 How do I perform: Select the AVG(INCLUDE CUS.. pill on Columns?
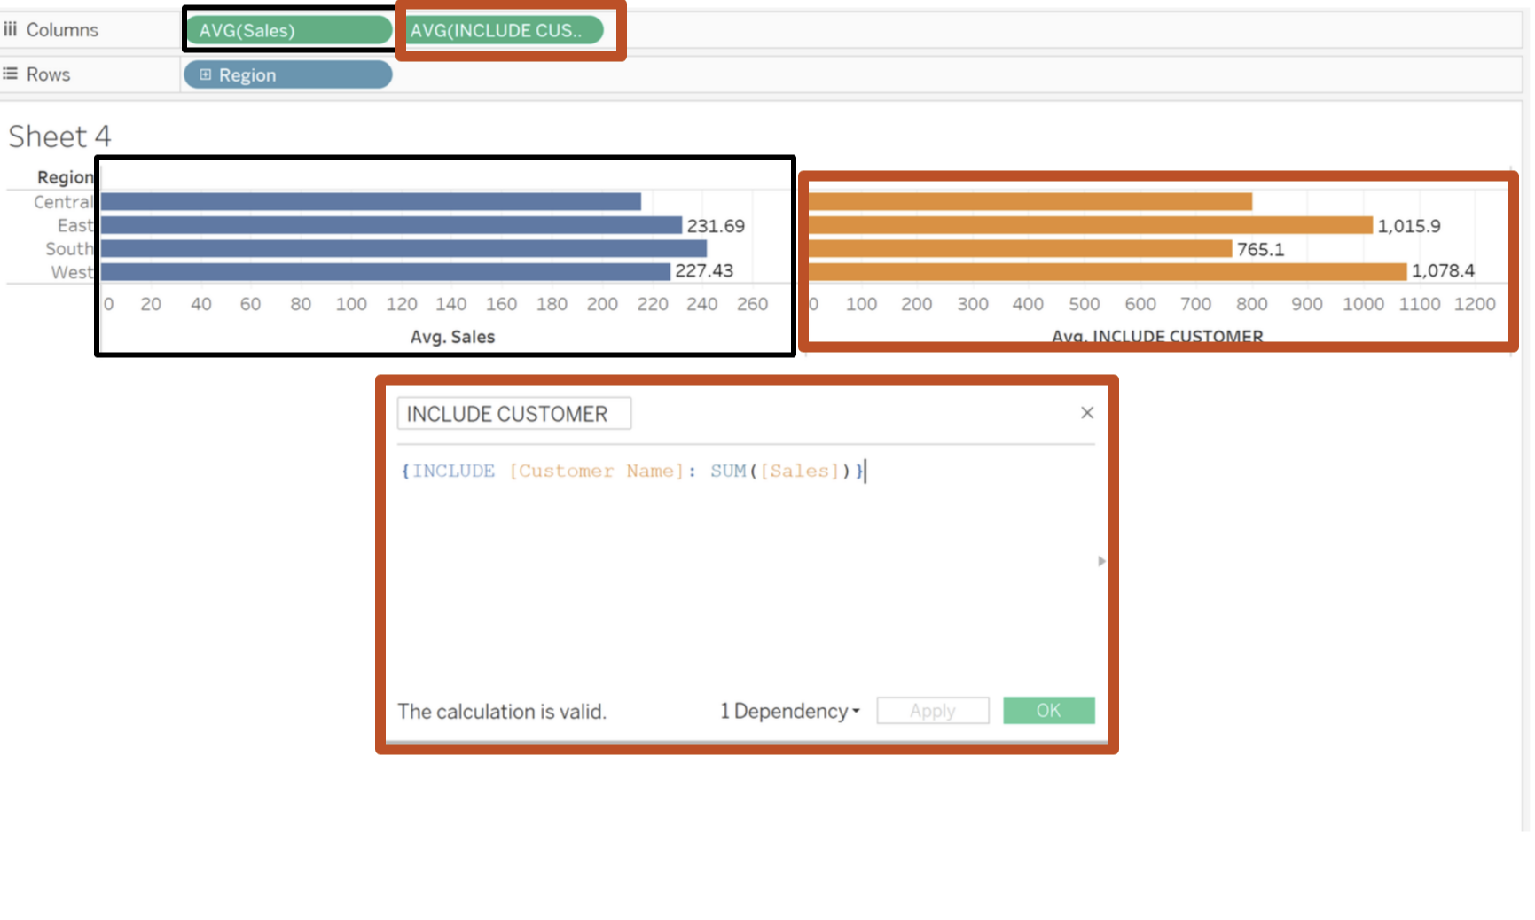(x=505, y=30)
